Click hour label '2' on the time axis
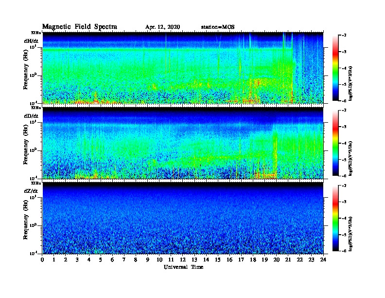Screen dimensions: 385x298 [66, 260]
